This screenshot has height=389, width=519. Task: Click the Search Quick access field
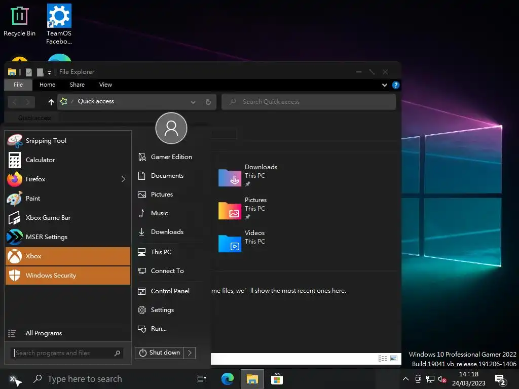tap(309, 101)
